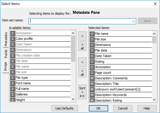The width and height of the screenshot is (160, 113).
Task: Add all items with > all button
Action: point(82,46)
